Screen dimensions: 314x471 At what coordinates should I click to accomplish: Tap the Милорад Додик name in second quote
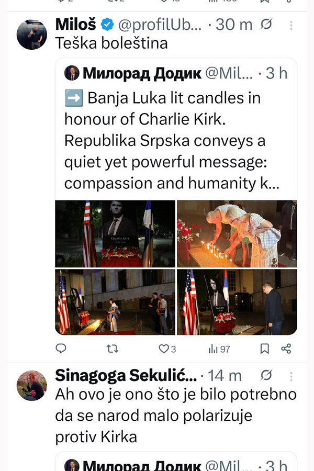[x=142, y=465]
